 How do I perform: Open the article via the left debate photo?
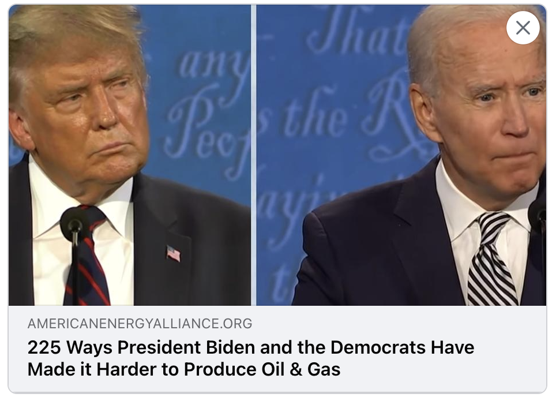pos(129,155)
